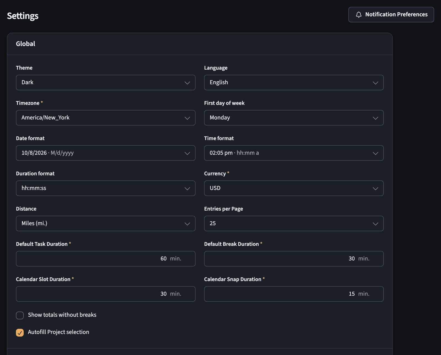Click the 'Default Break Duration' label
The image size is (441, 355).
[x=232, y=244]
